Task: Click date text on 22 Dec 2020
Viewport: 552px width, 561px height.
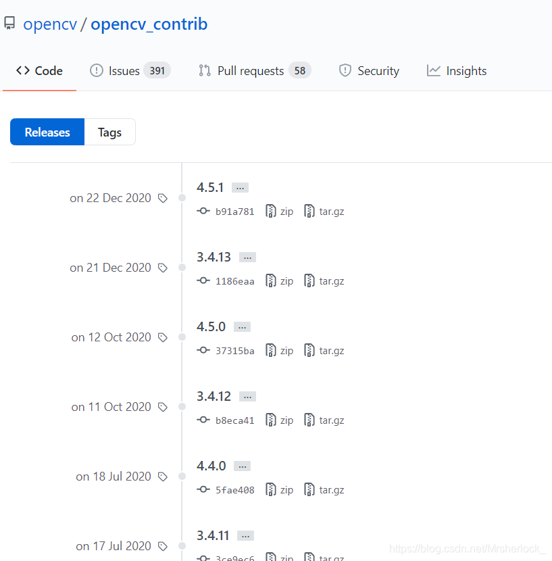Action: (111, 198)
